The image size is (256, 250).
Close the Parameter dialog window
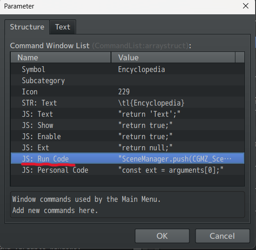pyautogui.click(x=246, y=6)
